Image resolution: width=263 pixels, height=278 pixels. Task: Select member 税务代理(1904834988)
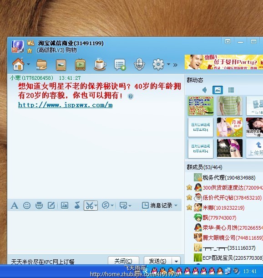(x=224, y=177)
